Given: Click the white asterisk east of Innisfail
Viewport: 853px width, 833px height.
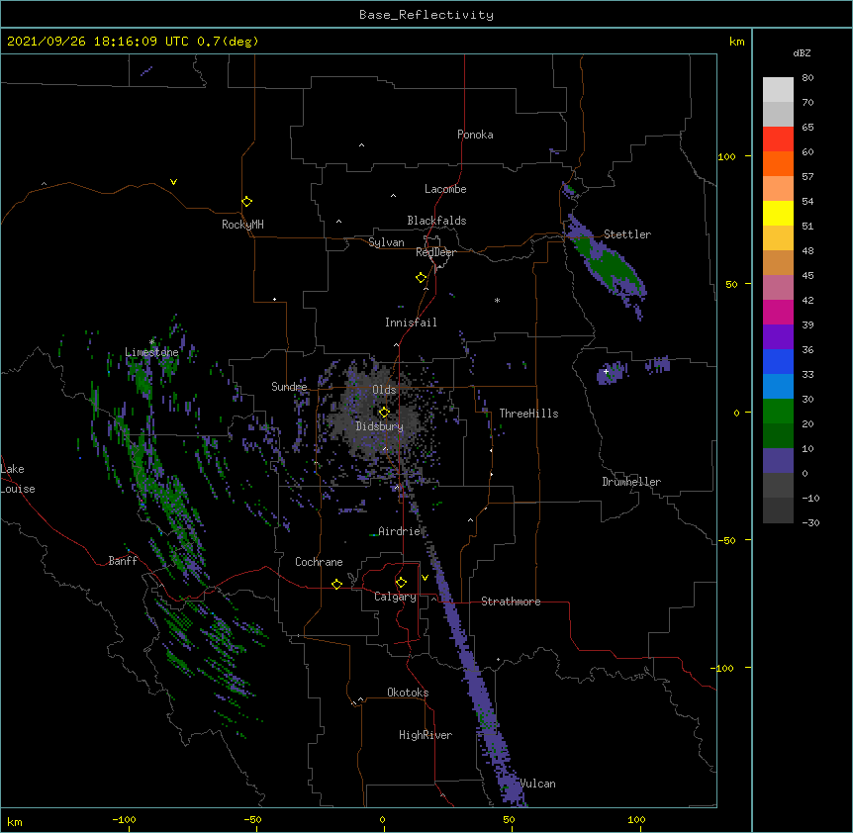Looking at the screenshot, I should [497, 300].
